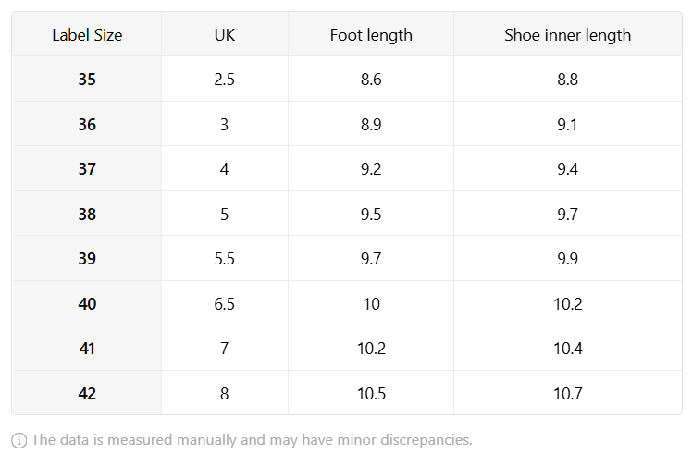Select label size 41 cell
692x466 pixels.
tap(87, 349)
